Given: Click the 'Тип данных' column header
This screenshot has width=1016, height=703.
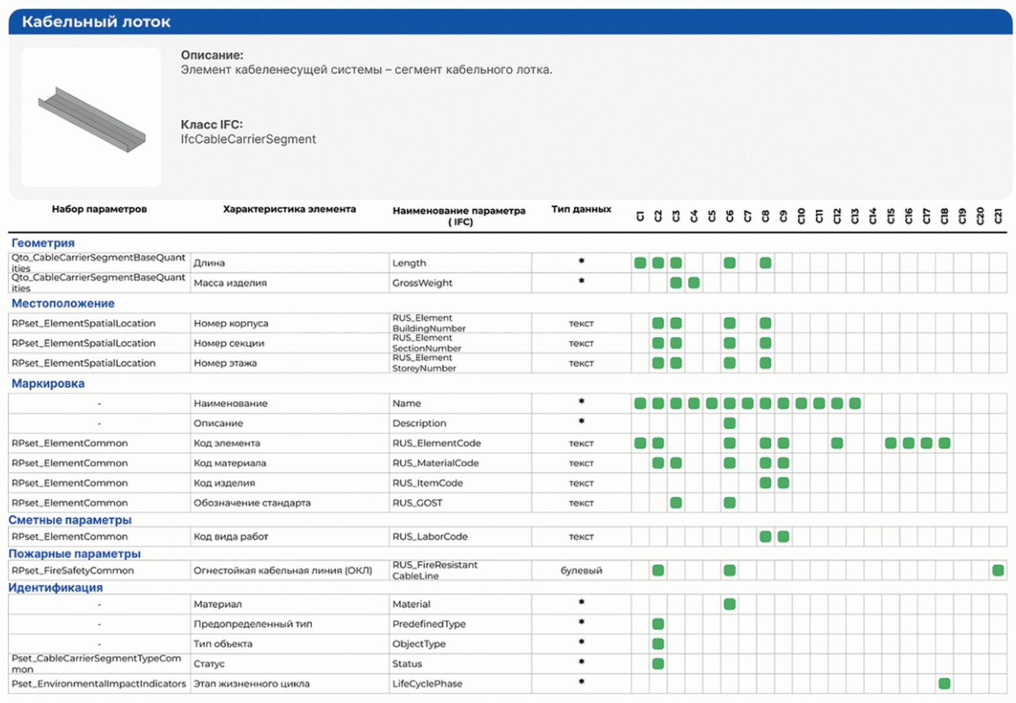Looking at the screenshot, I should [581, 209].
